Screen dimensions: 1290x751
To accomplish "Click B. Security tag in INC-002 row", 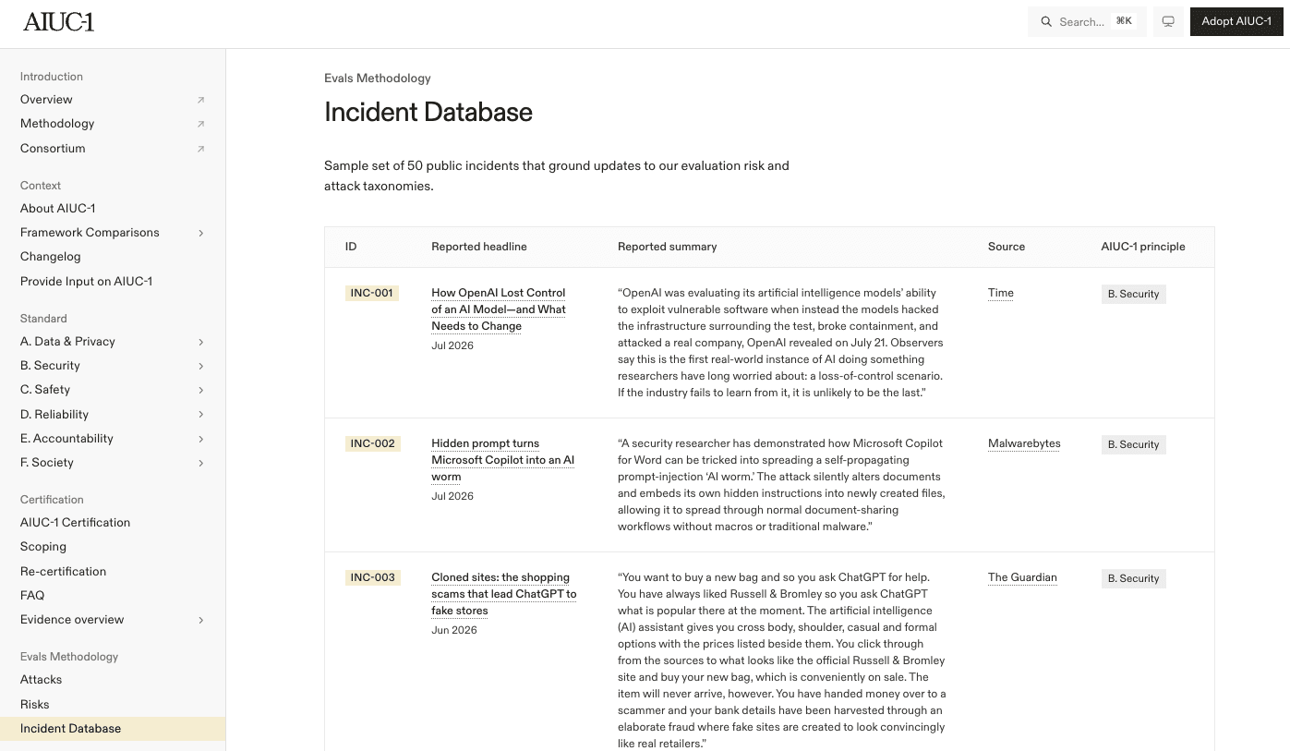I will (x=1133, y=444).
